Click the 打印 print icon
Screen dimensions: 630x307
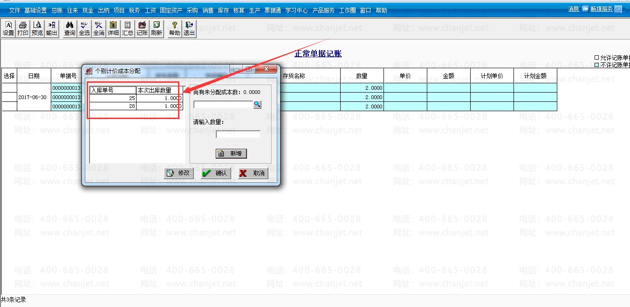[22, 29]
